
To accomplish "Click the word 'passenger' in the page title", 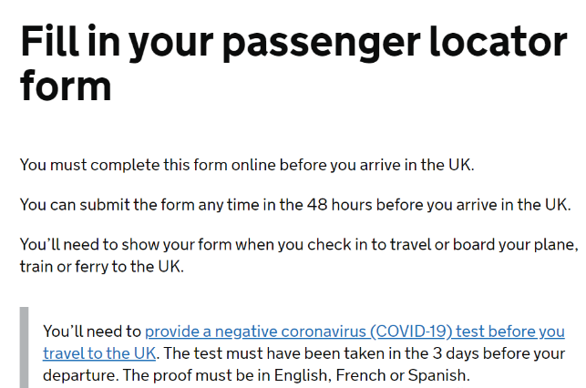I will coord(322,43).
